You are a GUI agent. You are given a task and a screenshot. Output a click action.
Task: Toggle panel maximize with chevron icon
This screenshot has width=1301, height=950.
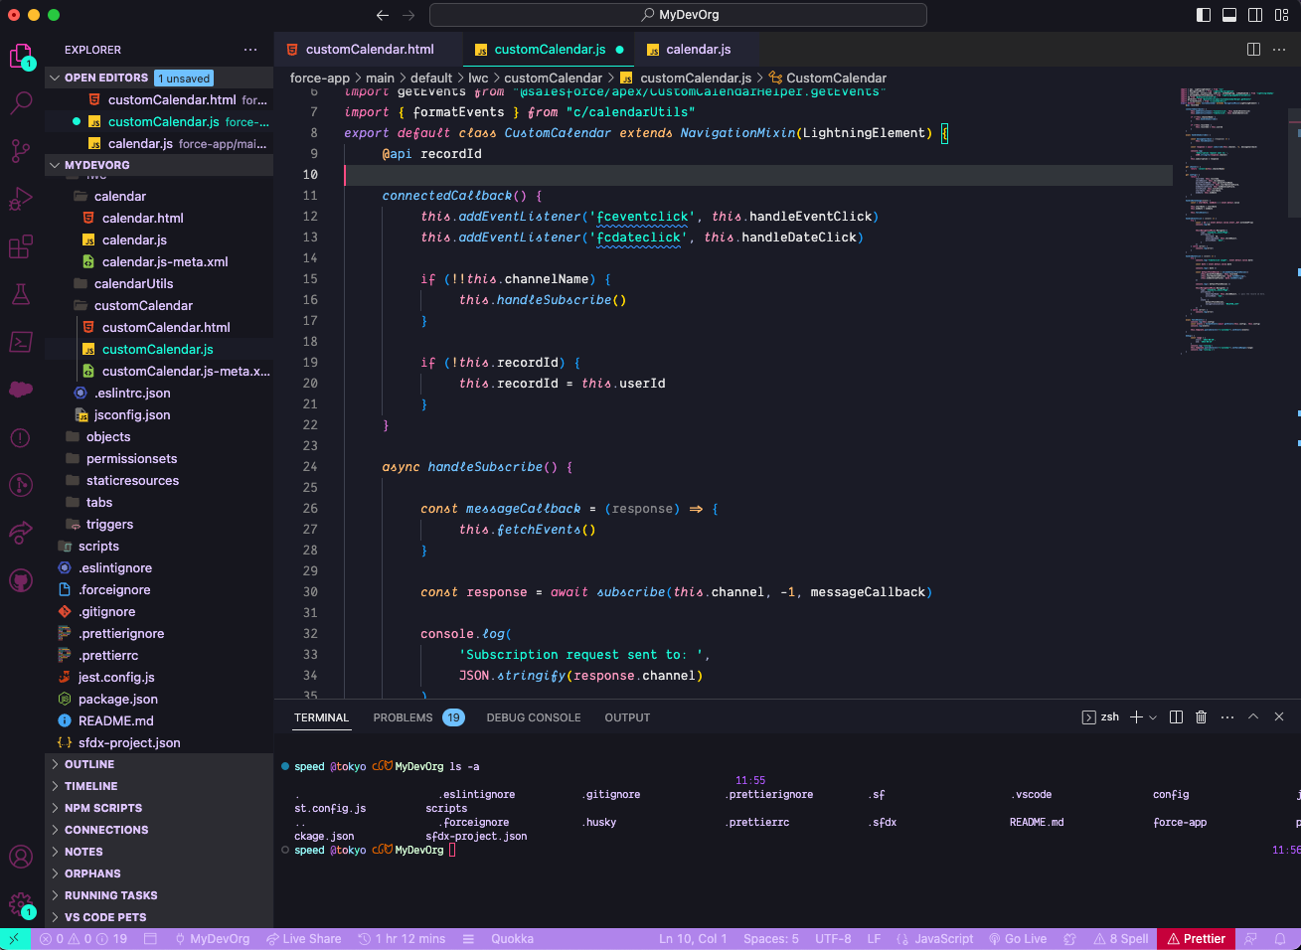point(1253,716)
